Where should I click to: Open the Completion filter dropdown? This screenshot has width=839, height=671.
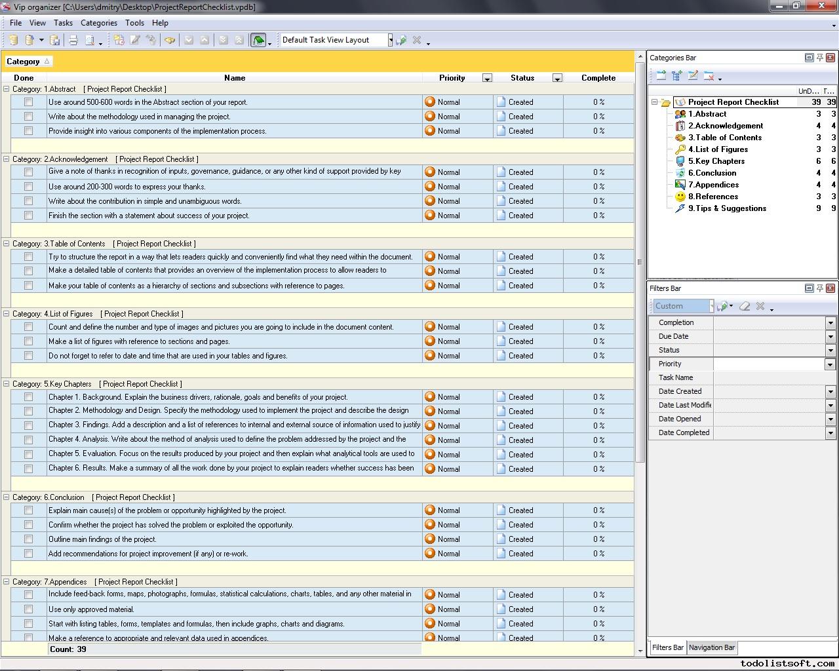click(830, 323)
